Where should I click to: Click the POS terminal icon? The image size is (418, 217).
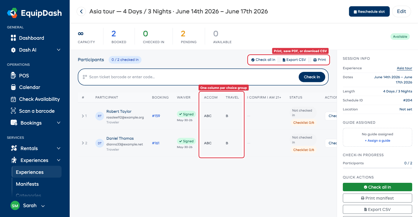[x=13, y=76]
